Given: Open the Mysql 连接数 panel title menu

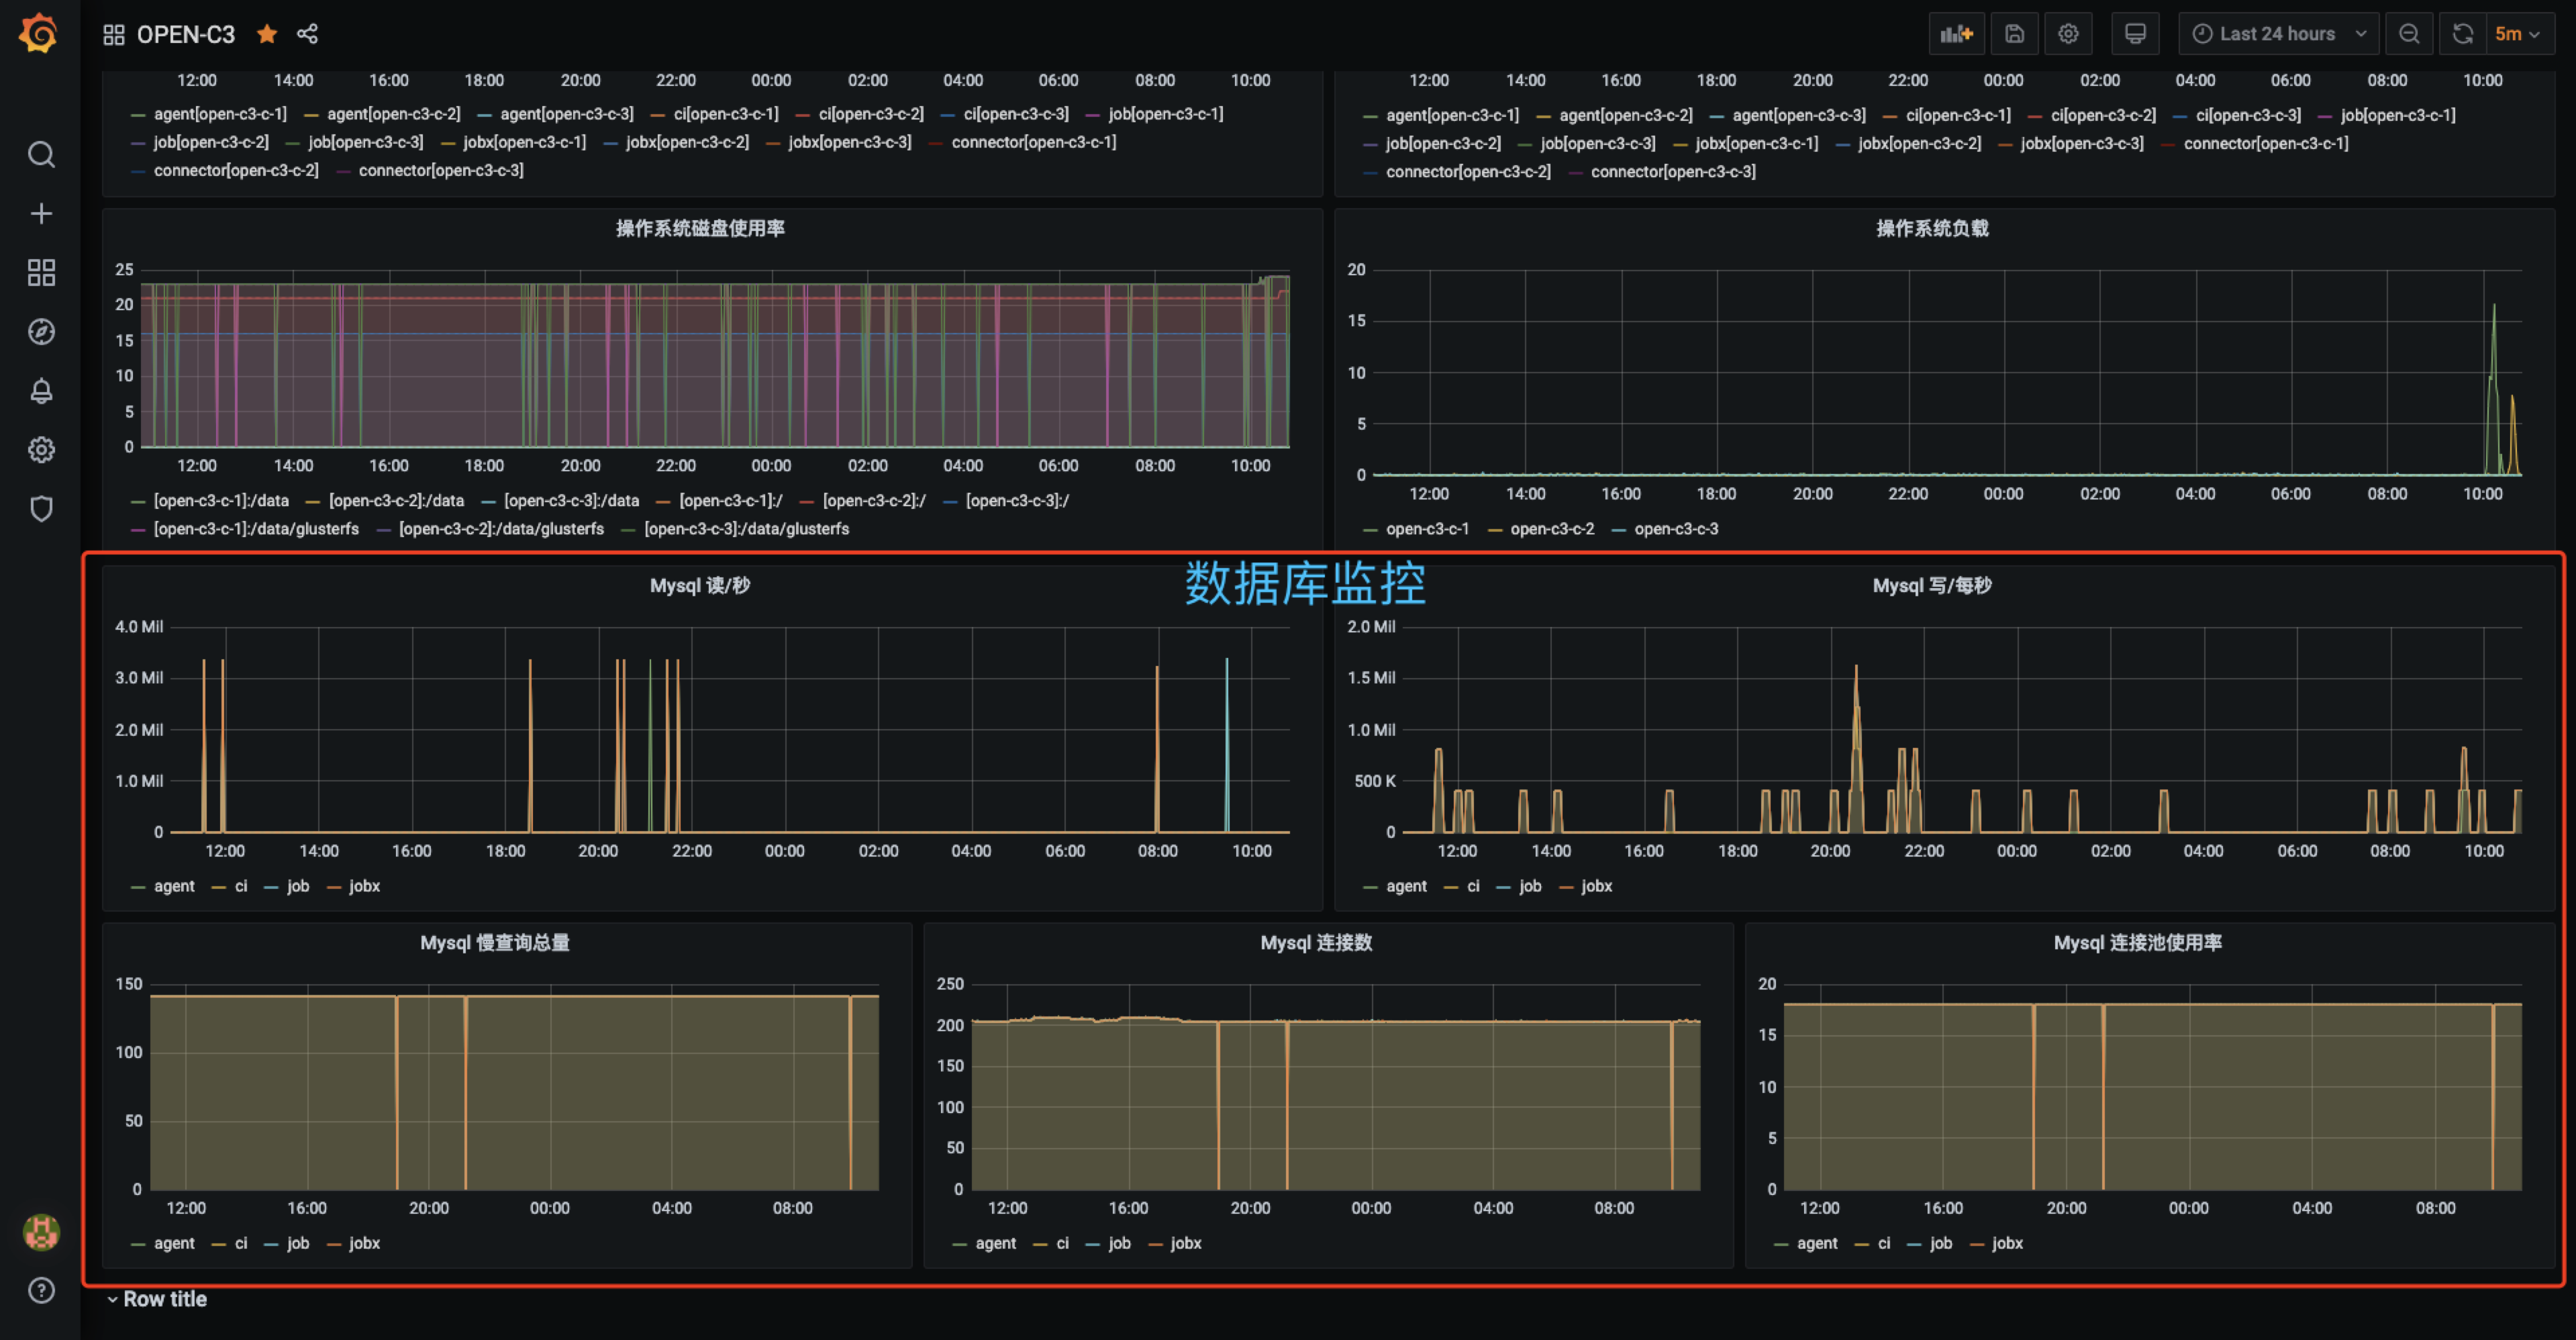Looking at the screenshot, I should click(x=1316, y=942).
